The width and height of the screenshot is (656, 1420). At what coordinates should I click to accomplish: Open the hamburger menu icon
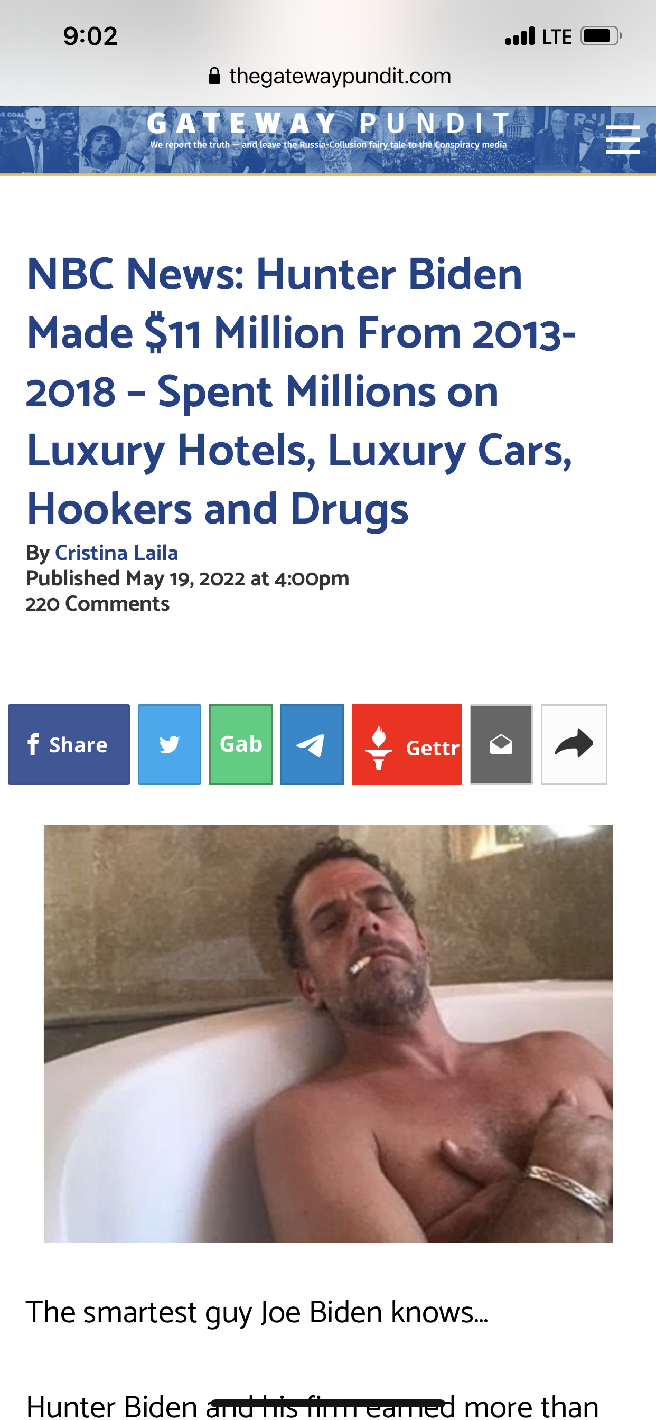622,139
